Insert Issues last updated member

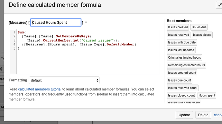[x=181, y=50]
